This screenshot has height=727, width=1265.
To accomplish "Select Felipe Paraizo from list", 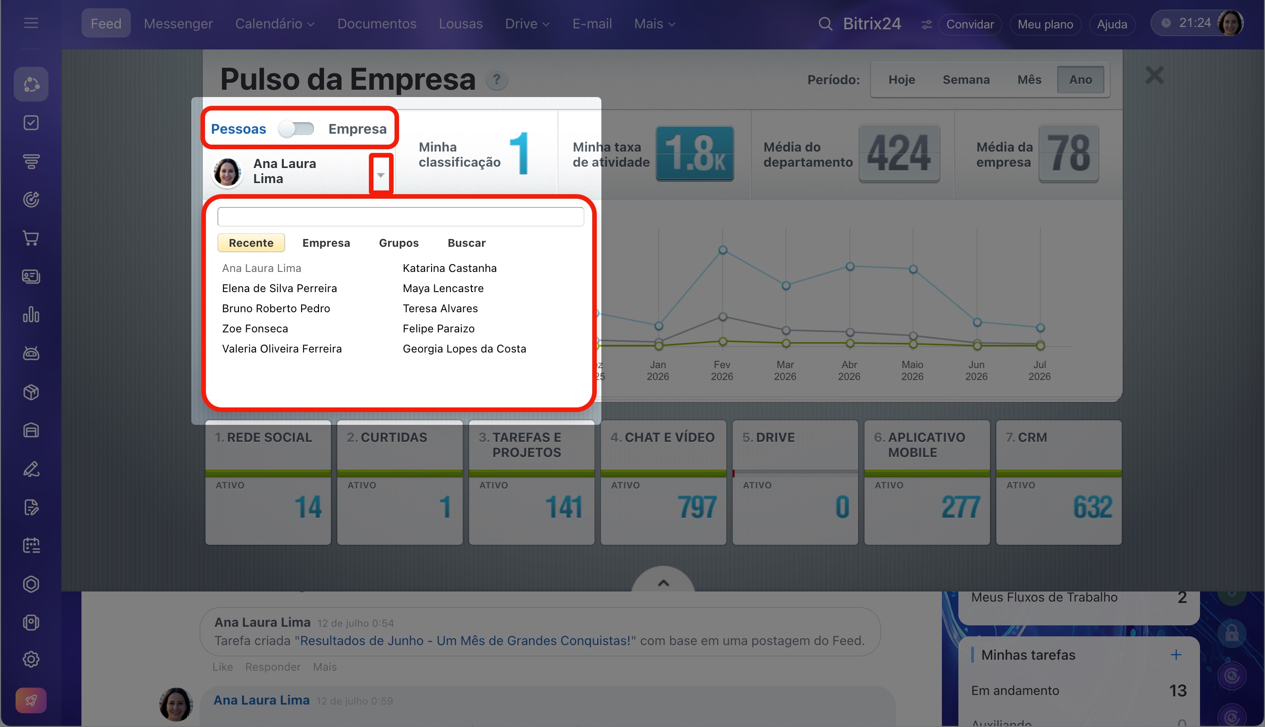I will tap(438, 329).
